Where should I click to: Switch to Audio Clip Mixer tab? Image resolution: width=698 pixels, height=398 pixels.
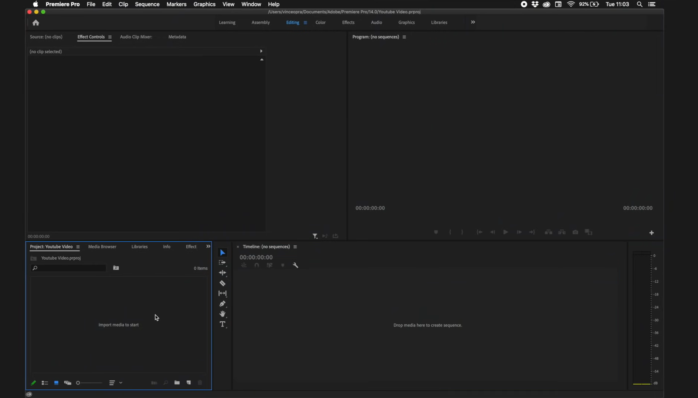click(136, 37)
